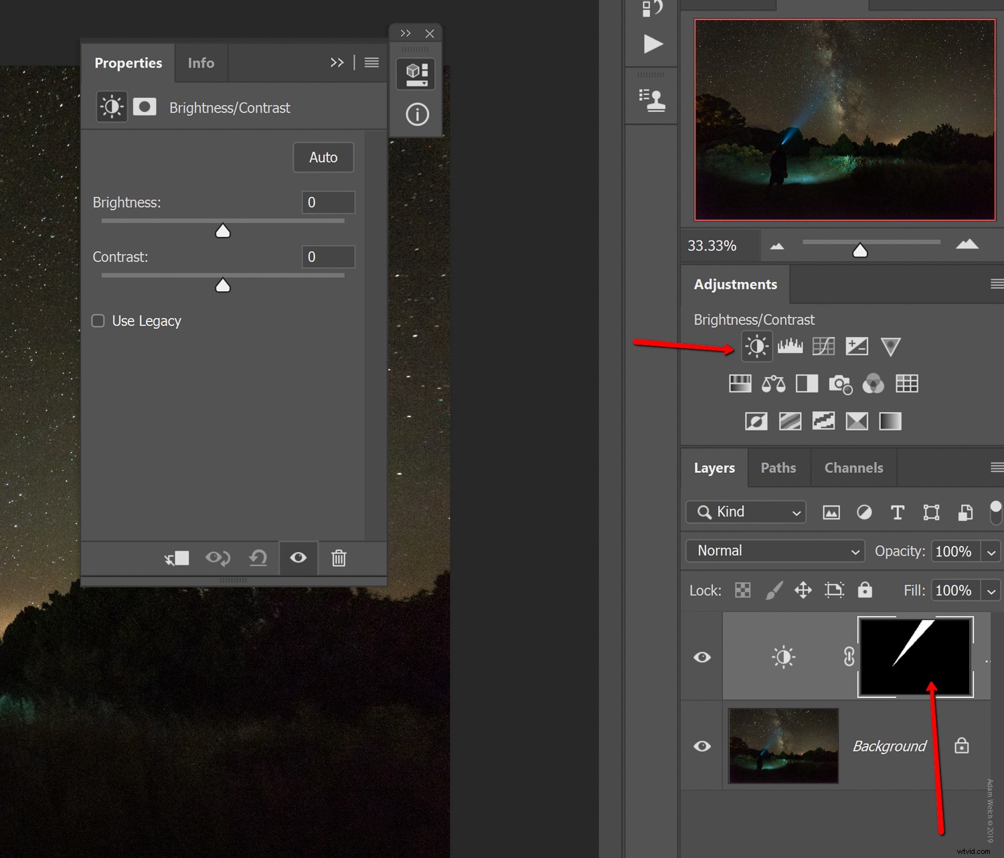Switch to the Channels tab

(x=853, y=468)
